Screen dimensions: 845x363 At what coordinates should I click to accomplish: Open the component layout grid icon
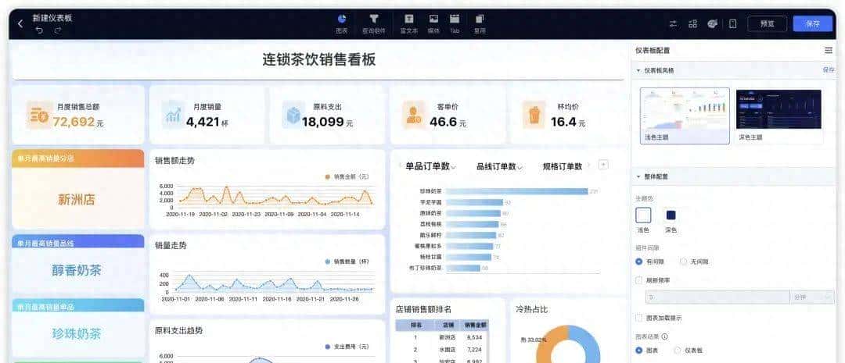pyautogui.click(x=693, y=23)
